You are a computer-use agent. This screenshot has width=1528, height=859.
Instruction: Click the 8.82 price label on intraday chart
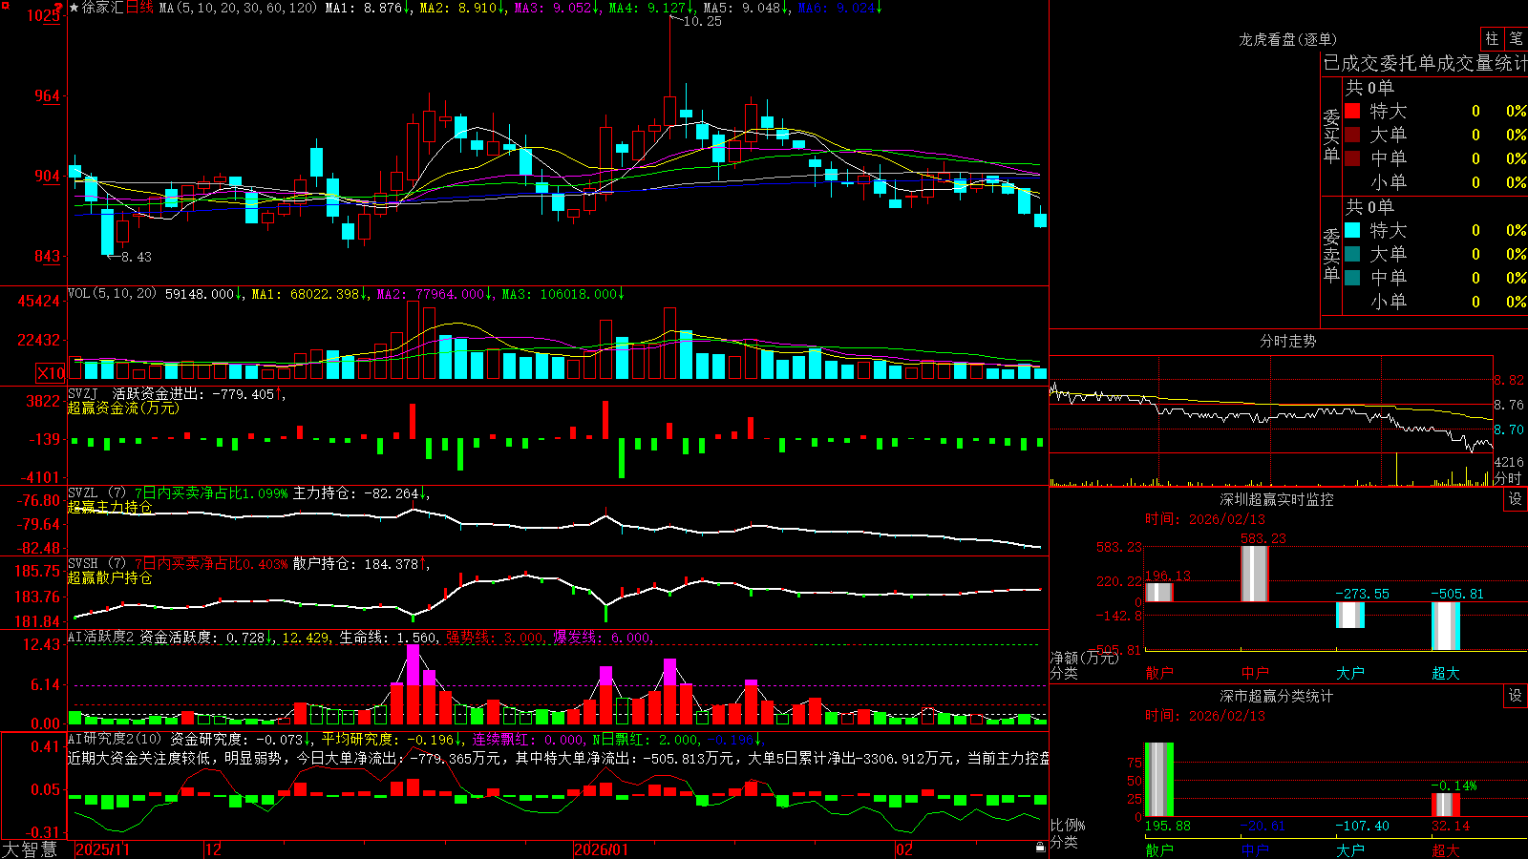pyautogui.click(x=1509, y=380)
